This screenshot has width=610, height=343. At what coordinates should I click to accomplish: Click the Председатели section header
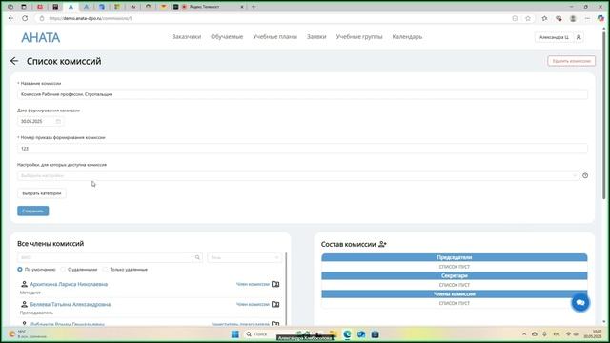pyautogui.click(x=454, y=257)
